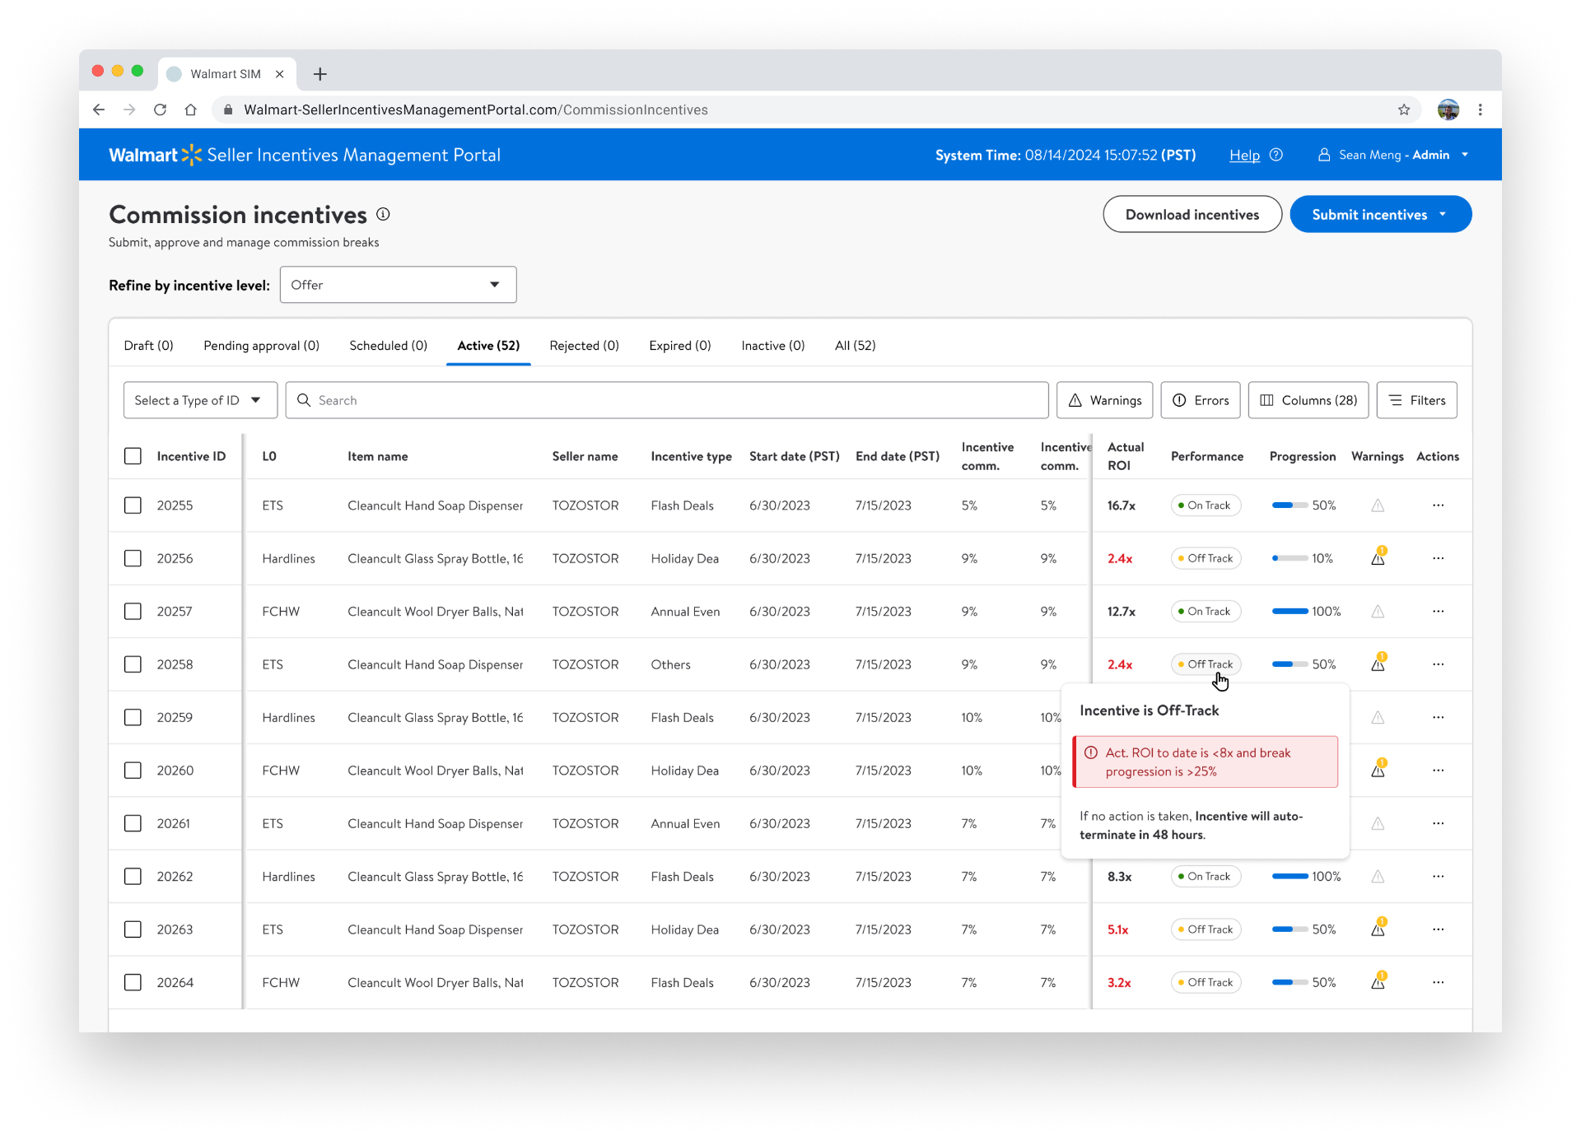Click the Download incentives button
Image resolution: width=1581 pixels, height=1141 pixels.
[x=1192, y=214]
